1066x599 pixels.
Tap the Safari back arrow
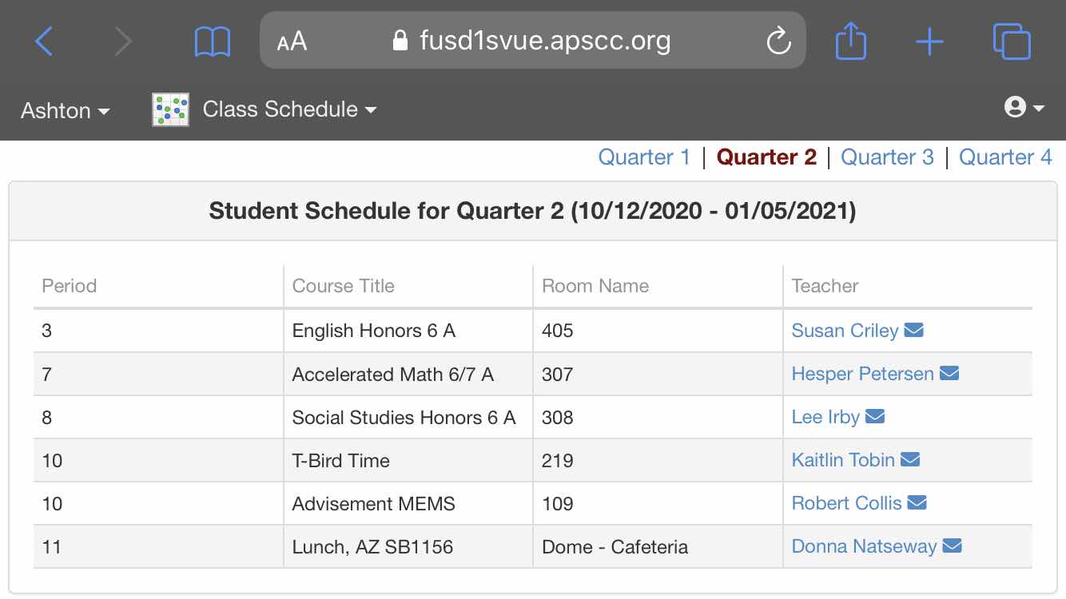(x=44, y=41)
